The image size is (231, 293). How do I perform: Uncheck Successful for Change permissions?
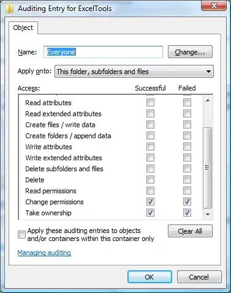[x=150, y=202]
